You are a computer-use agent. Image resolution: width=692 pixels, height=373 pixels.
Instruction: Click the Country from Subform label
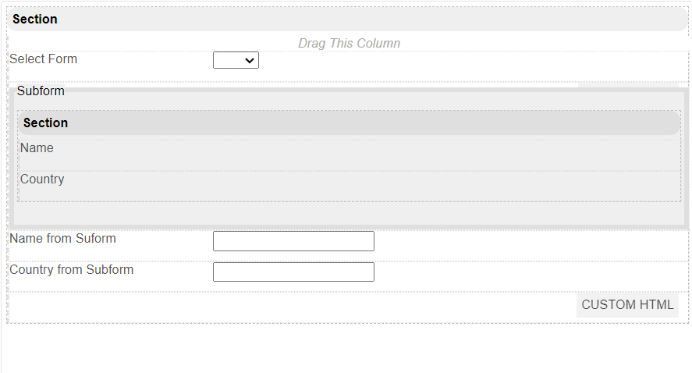click(x=71, y=270)
